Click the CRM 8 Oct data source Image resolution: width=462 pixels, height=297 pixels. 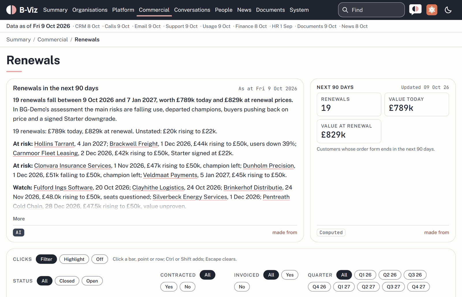87,26
